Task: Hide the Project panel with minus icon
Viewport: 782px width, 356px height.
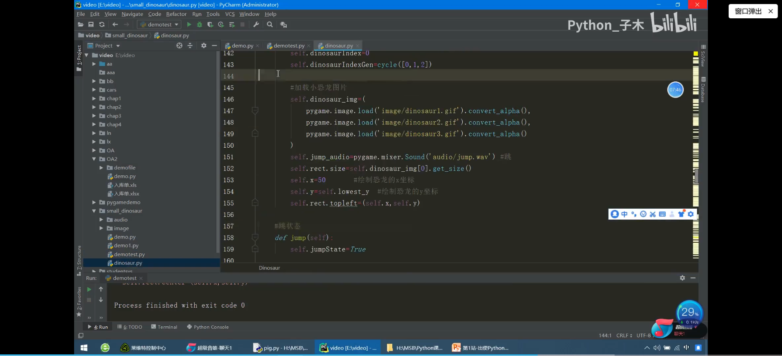Action: pos(214,46)
